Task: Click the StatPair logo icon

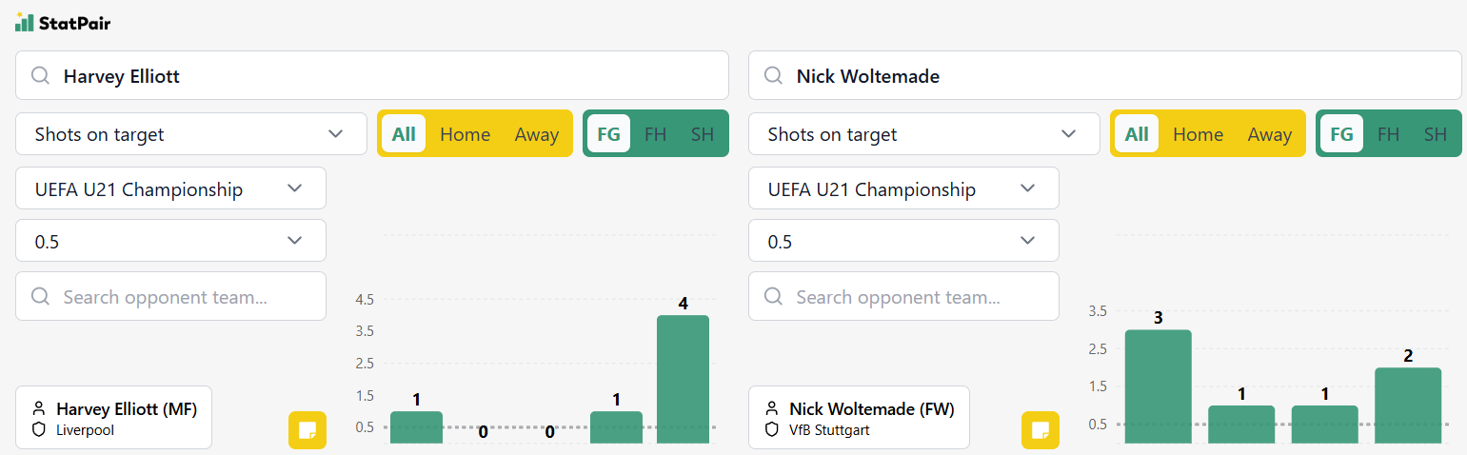Action: click(x=24, y=22)
